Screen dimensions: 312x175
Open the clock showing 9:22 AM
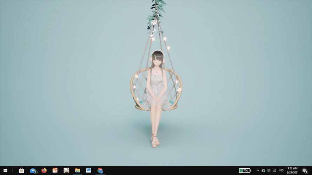[x=292, y=170]
